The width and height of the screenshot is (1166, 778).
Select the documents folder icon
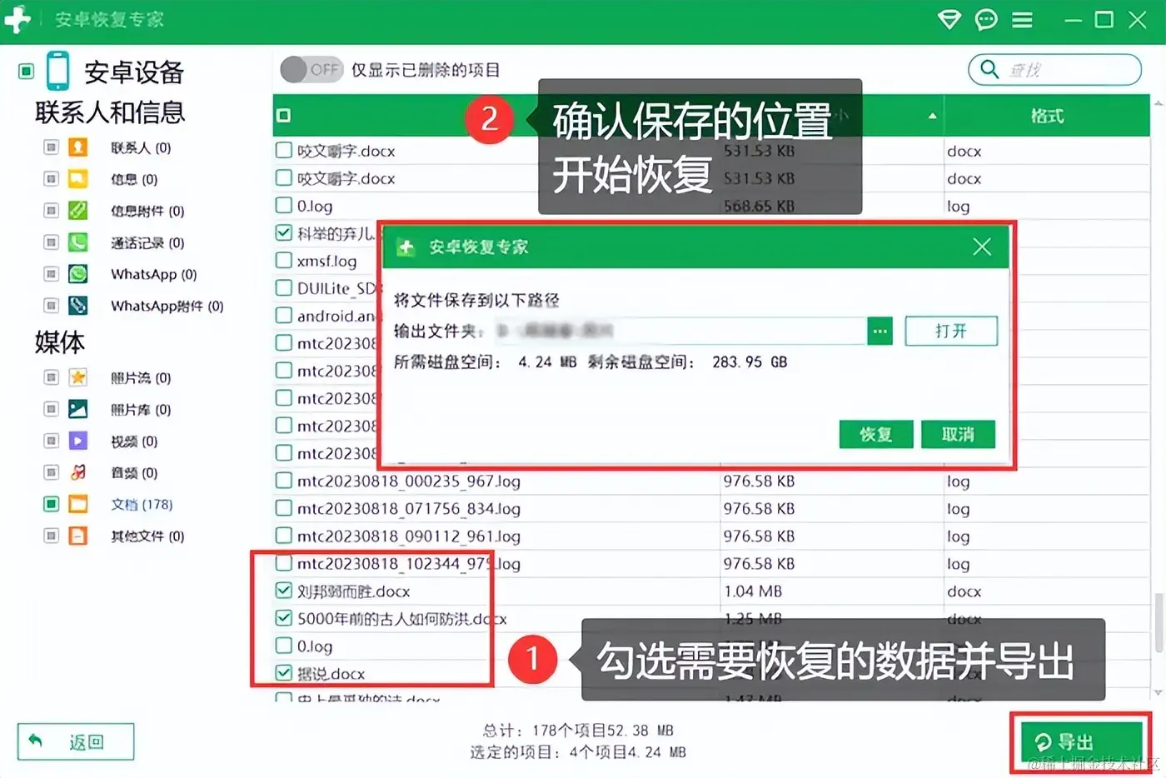77,504
